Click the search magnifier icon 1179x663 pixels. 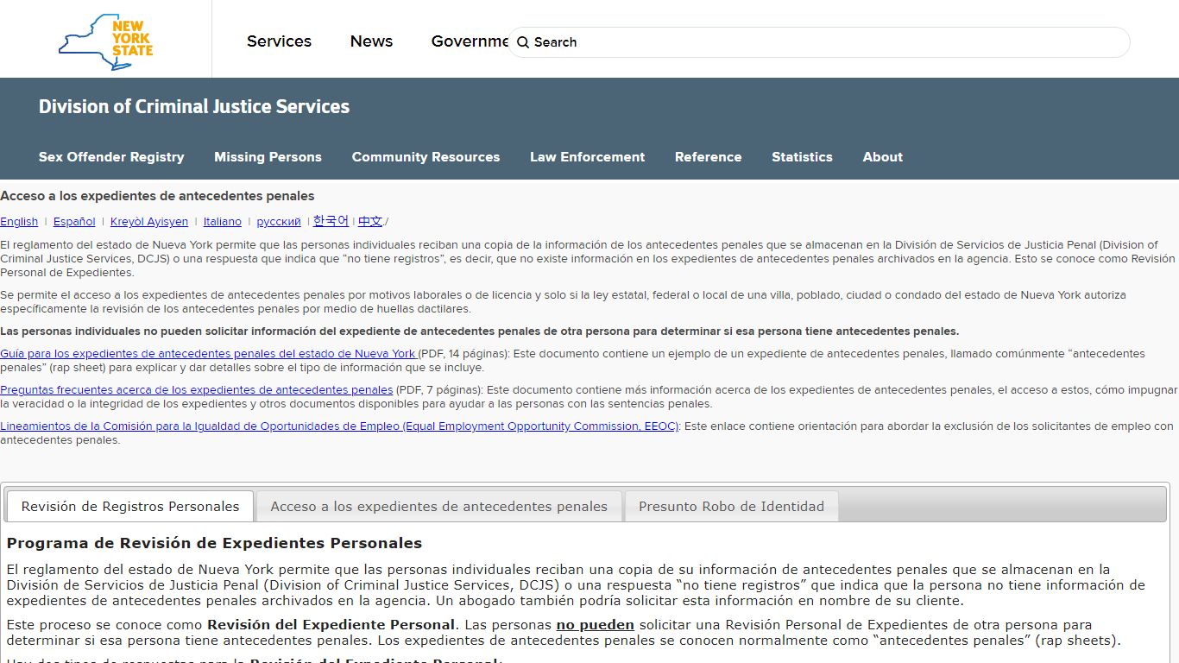pyautogui.click(x=523, y=42)
